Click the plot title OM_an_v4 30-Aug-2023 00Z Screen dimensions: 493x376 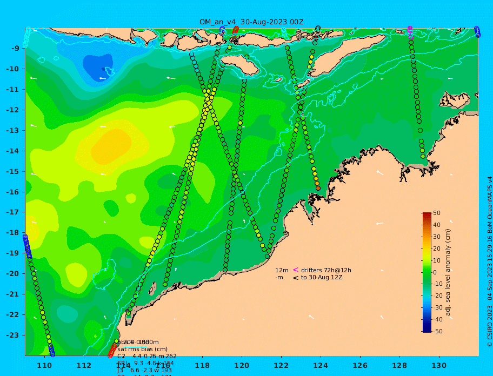[251, 22]
